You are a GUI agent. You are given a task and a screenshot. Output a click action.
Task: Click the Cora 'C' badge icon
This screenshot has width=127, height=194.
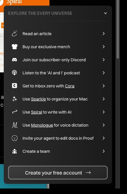click(14, 86)
